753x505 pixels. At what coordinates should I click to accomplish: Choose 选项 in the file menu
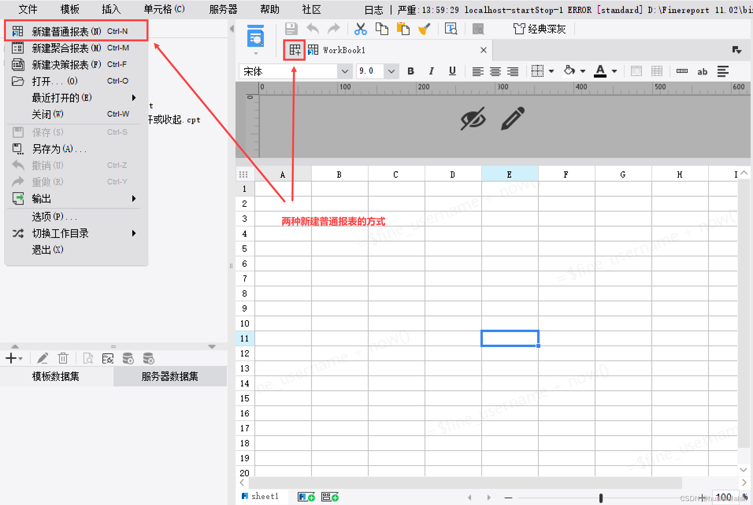76,216
